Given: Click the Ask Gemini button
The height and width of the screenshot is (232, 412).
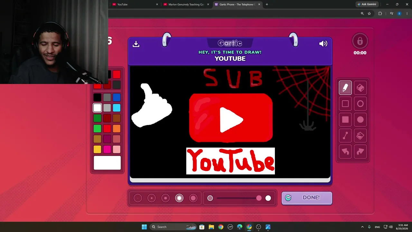Looking at the screenshot, I should coord(367,5).
